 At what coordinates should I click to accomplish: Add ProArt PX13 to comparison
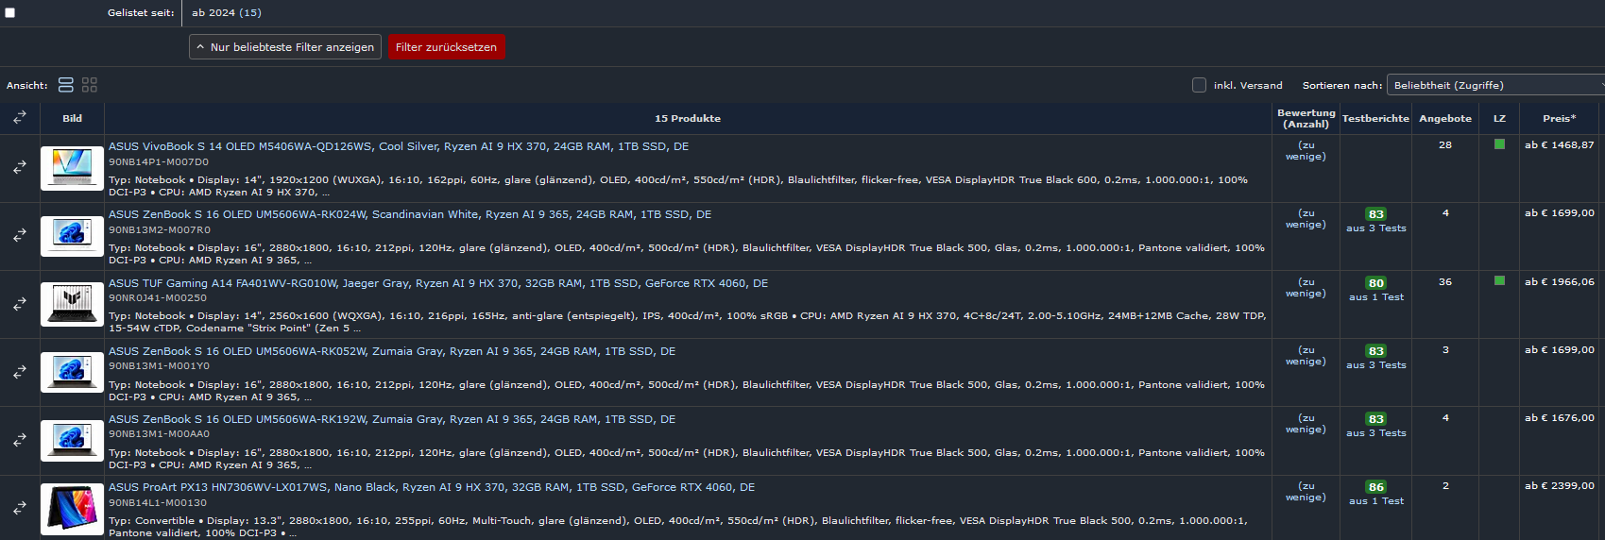(x=20, y=508)
